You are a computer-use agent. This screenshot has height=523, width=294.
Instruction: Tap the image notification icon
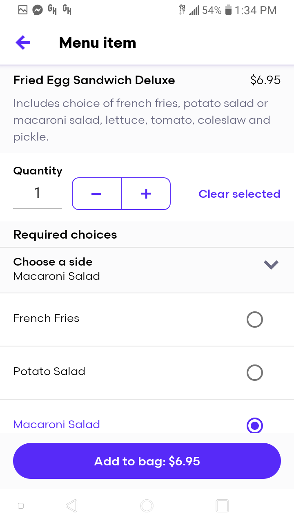tap(23, 10)
